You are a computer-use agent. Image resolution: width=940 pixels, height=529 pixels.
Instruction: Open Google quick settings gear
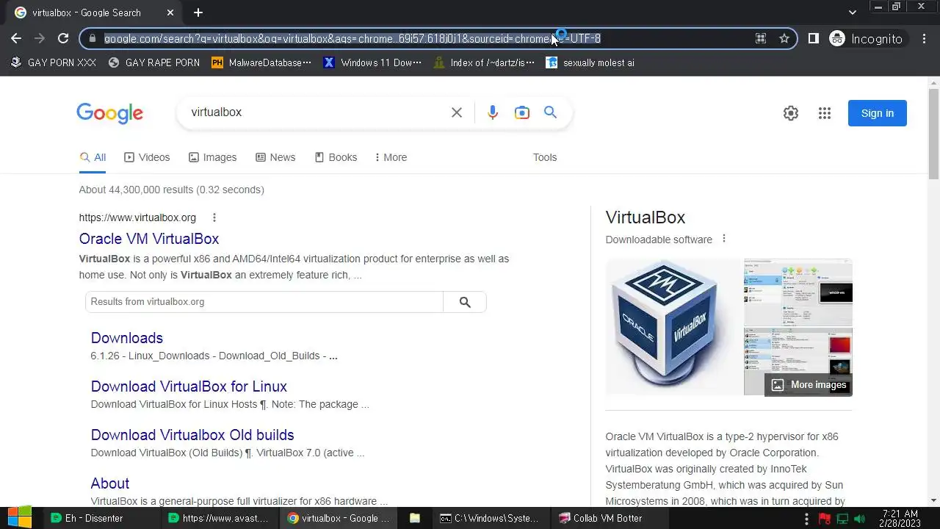pyautogui.click(x=791, y=113)
